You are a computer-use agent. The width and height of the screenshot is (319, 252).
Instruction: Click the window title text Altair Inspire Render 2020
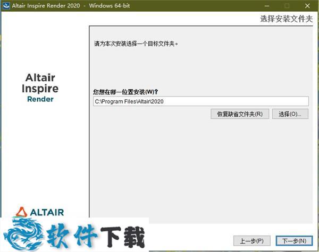tap(46, 6)
